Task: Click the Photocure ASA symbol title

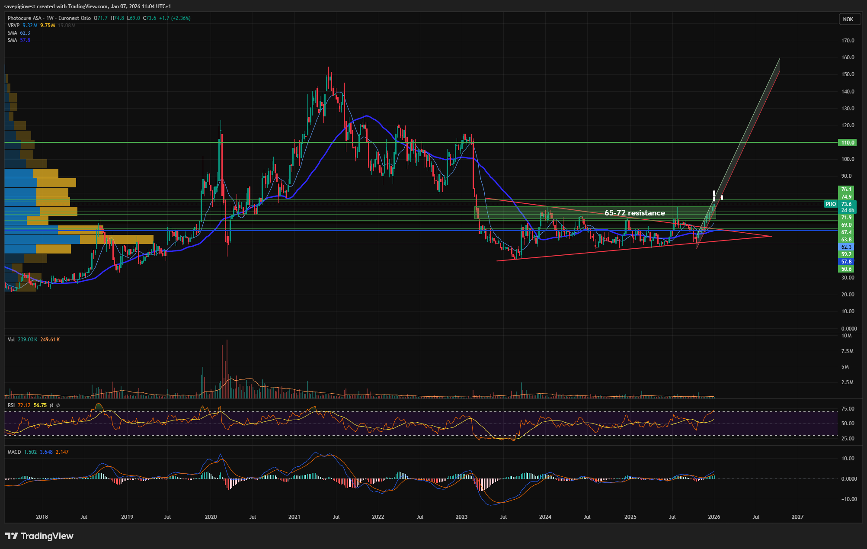Action: (x=25, y=18)
